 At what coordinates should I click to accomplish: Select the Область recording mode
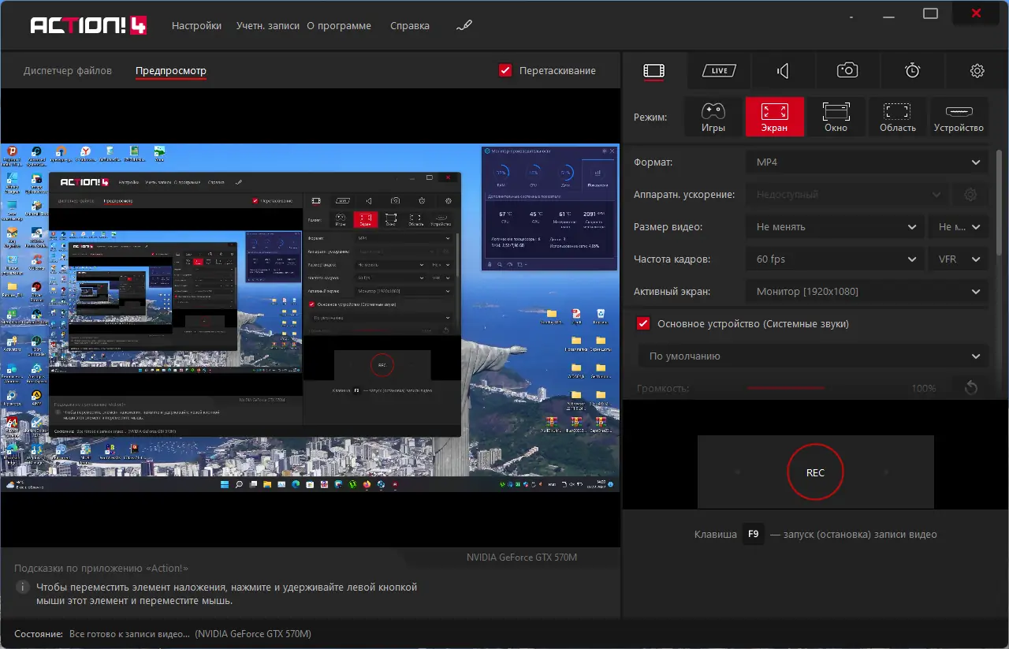[x=897, y=117]
